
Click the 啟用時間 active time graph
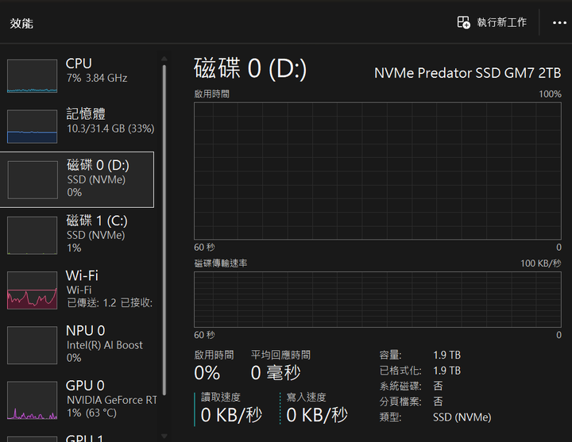tap(377, 171)
